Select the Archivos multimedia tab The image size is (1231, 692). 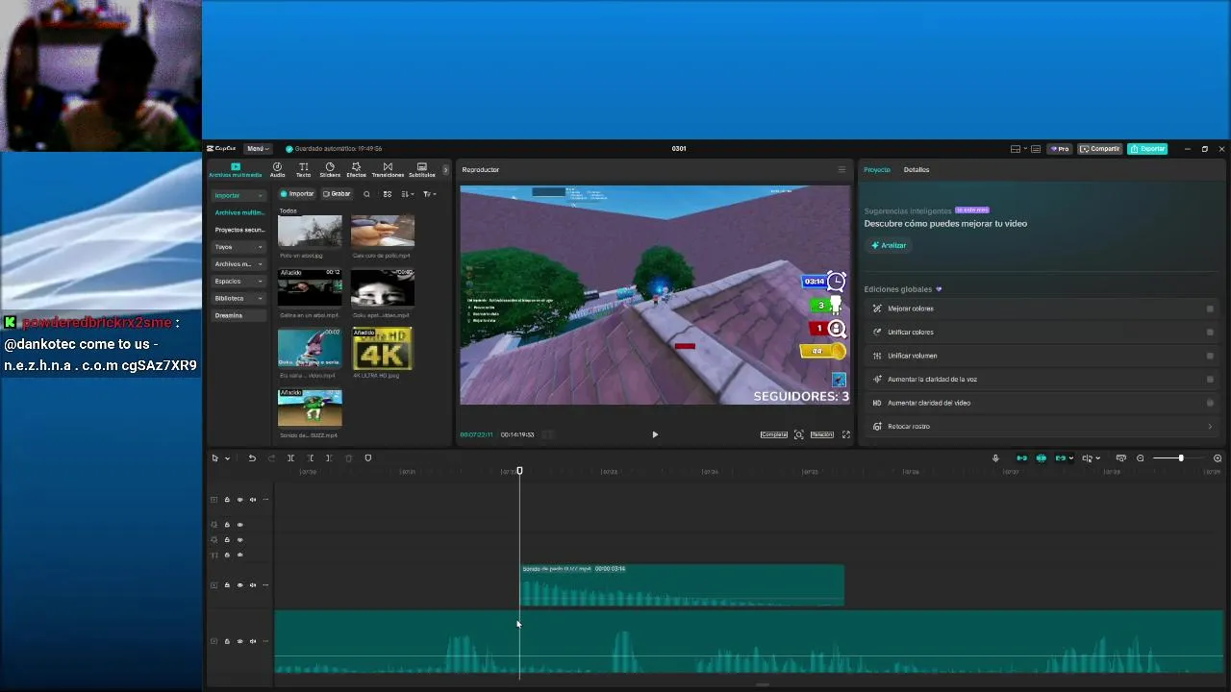(x=235, y=170)
